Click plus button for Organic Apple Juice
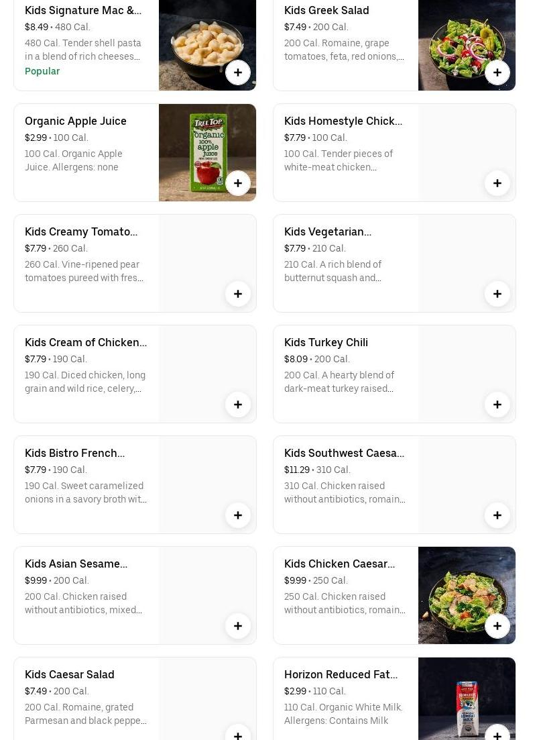This screenshot has width=539, height=740. tap(238, 183)
